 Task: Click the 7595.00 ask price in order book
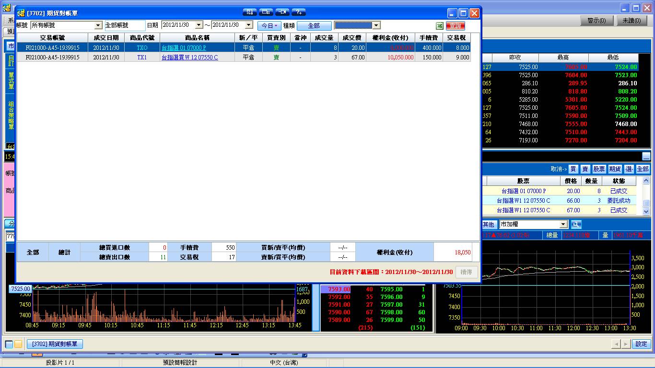tap(392, 289)
